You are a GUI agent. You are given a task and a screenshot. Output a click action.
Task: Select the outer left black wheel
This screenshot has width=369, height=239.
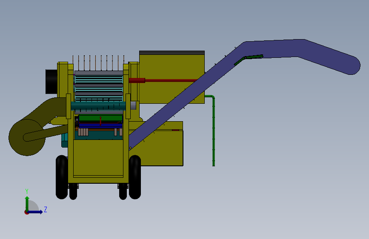62,177
